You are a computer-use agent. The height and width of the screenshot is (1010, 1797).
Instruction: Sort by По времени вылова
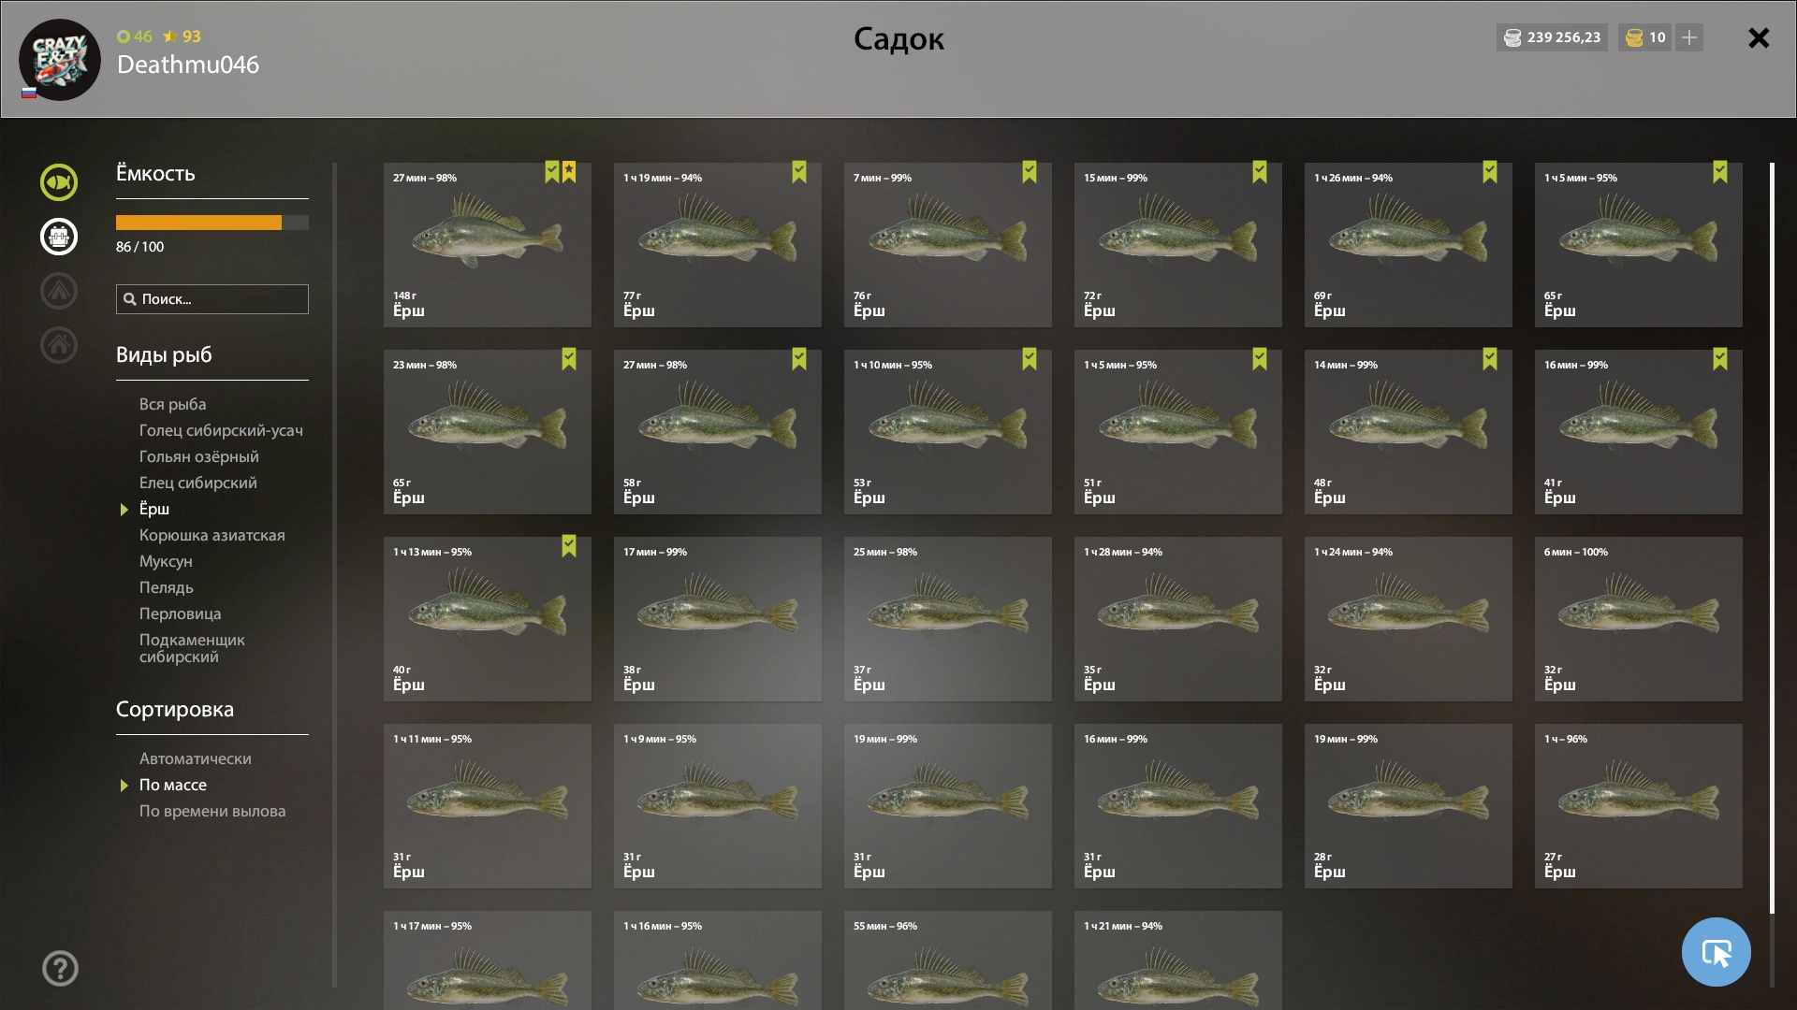click(212, 811)
